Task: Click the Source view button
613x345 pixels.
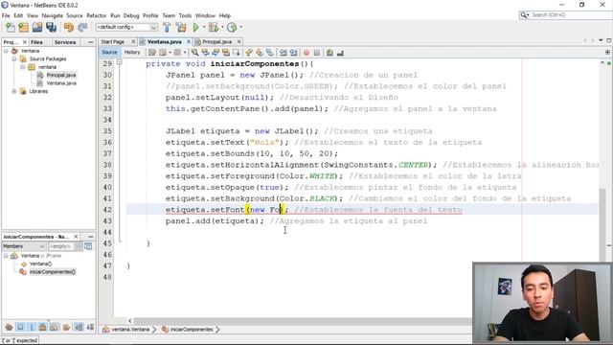Action: pyautogui.click(x=109, y=52)
